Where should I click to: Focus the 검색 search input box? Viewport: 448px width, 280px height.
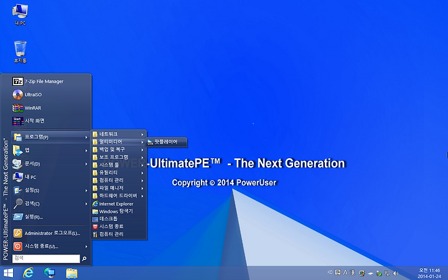46,259
